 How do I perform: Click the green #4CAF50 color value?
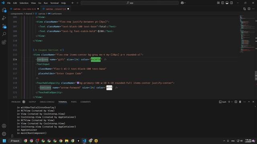(x=96, y=60)
